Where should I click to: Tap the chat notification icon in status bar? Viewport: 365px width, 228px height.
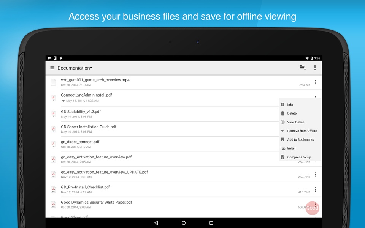[x=49, y=58]
